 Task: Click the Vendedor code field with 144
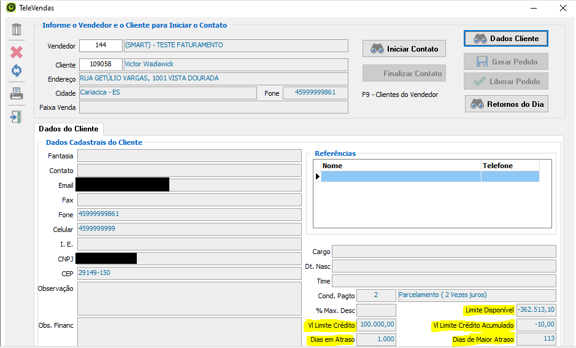point(101,46)
